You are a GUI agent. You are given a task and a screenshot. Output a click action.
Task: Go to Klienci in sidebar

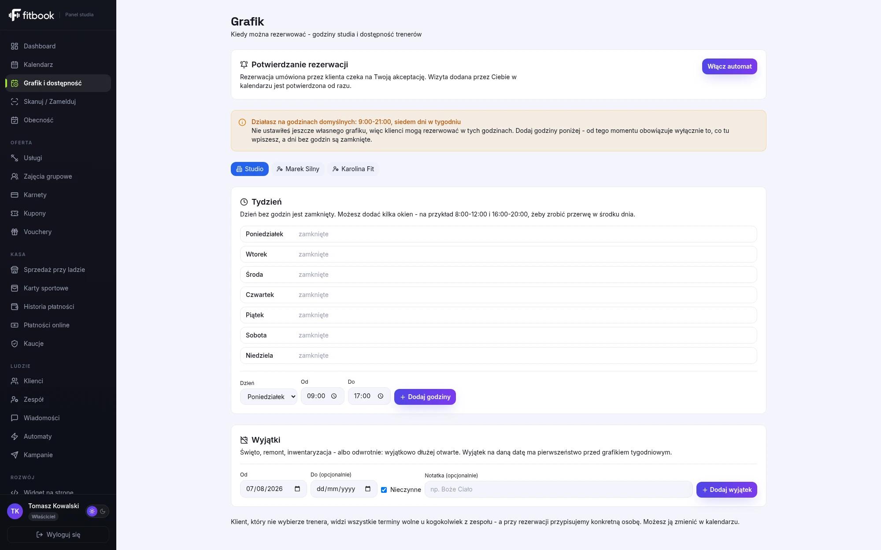(x=58, y=381)
